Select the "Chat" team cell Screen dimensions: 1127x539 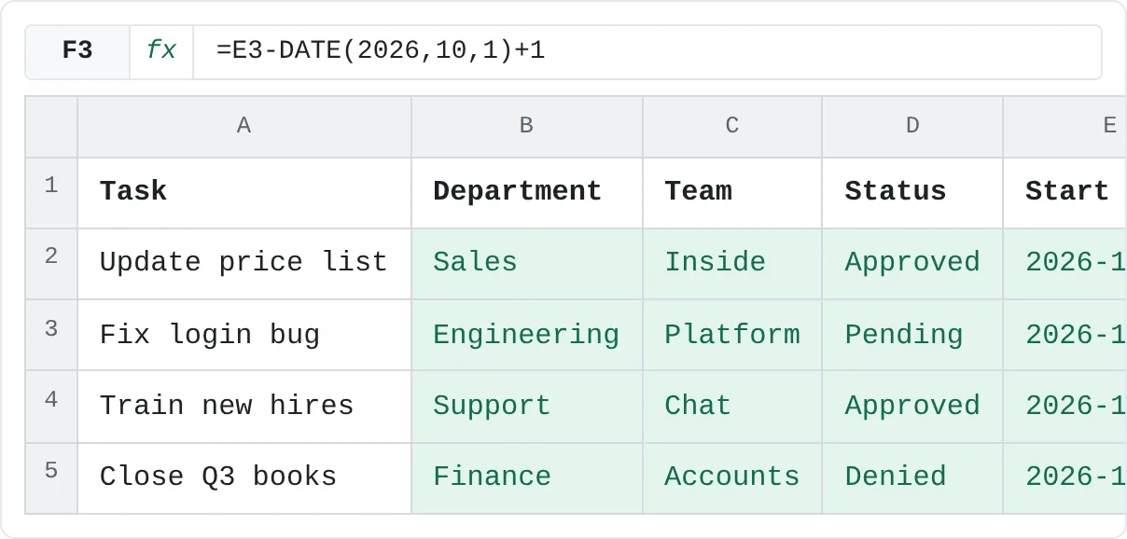coord(732,406)
